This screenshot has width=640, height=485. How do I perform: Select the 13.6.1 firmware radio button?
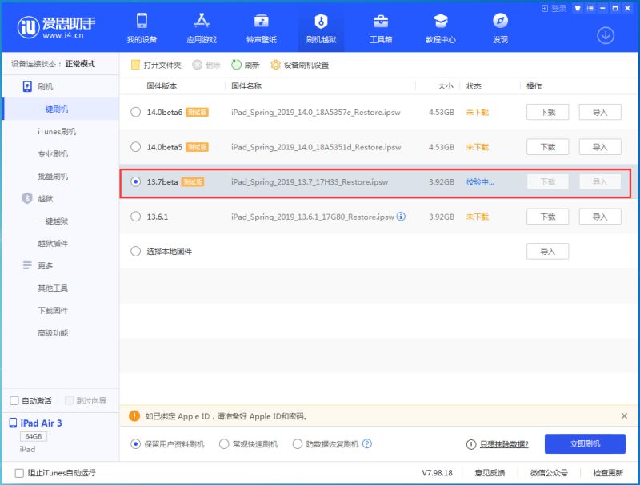[135, 217]
